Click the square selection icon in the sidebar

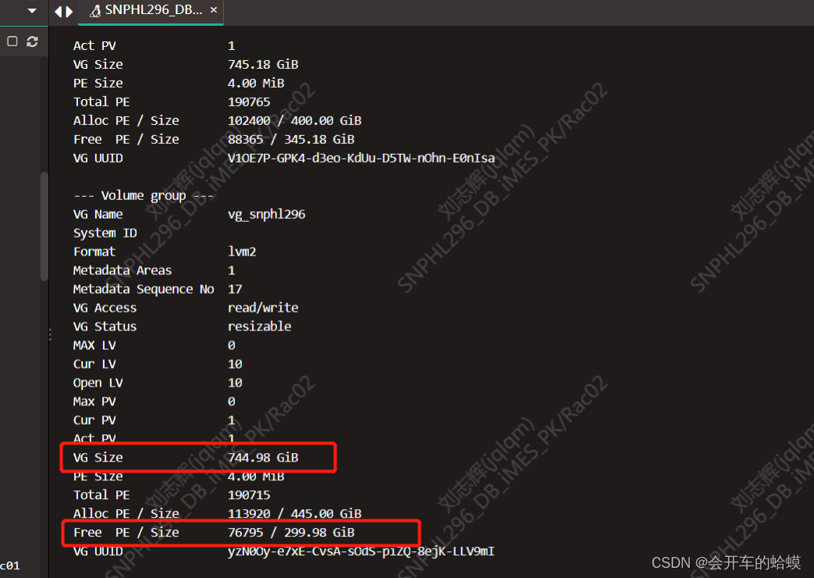pyautogui.click(x=11, y=41)
